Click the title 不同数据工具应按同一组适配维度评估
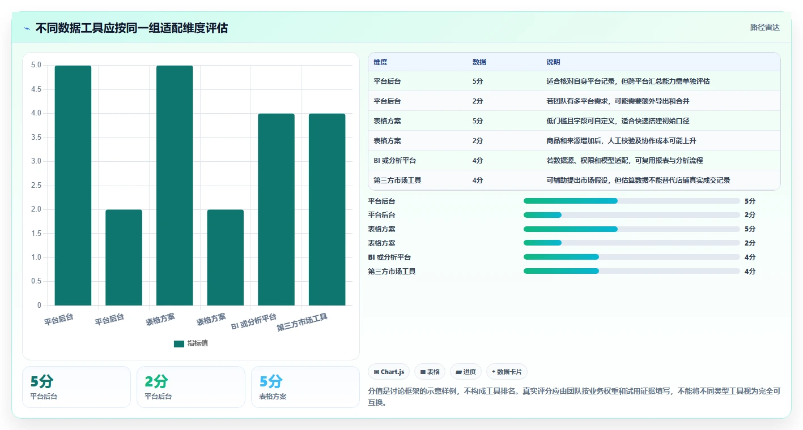Viewport: 803px width, 430px height. tap(131, 28)
